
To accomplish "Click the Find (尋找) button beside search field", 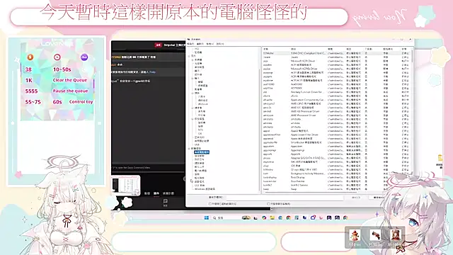I will [356, 198].
